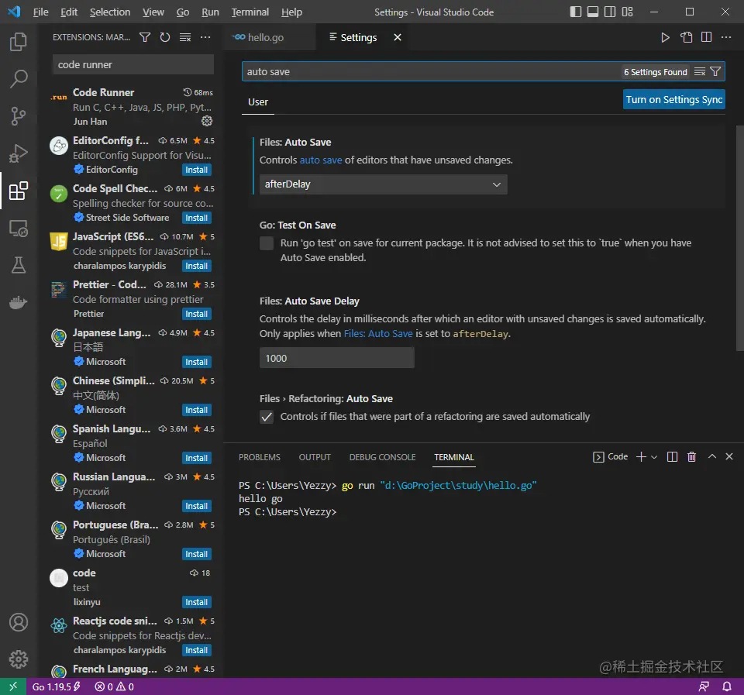Screen dimensions: 744x695
Task: Close the terminal panel
Action: pyautogui.click(x=729, y=456)
